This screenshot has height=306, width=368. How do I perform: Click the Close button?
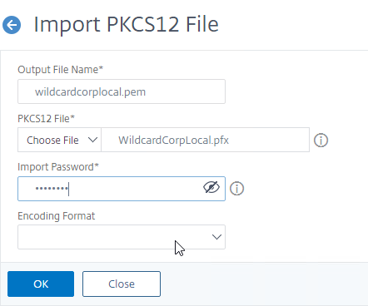point(122,284)
